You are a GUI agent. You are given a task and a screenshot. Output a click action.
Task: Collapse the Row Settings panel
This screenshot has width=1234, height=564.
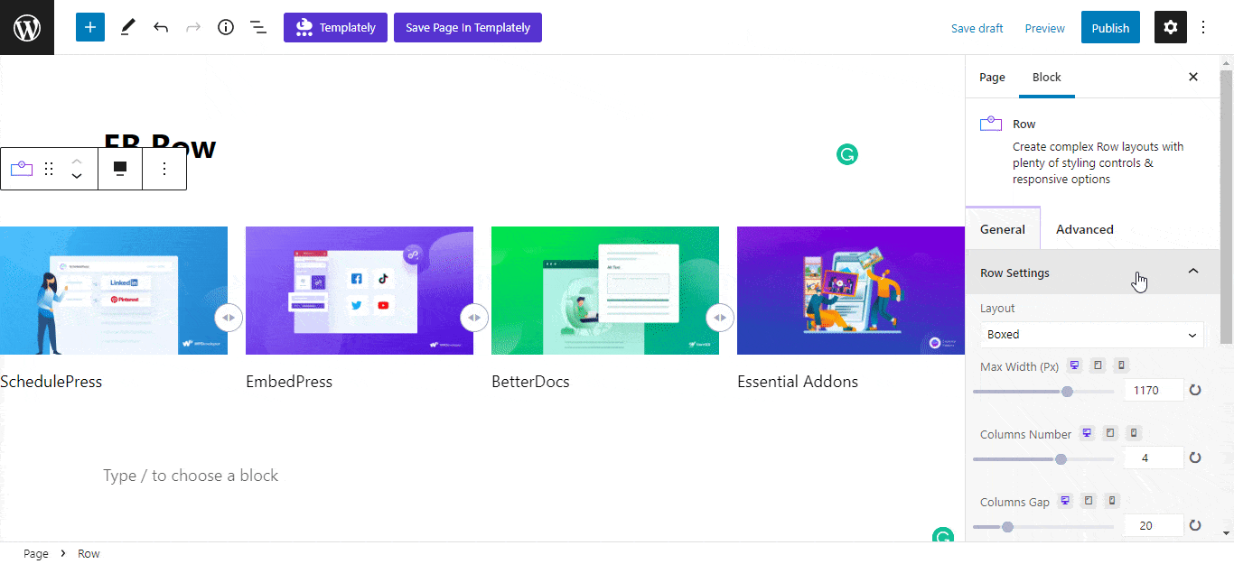pyautogui.click(x=1092, y=272)
